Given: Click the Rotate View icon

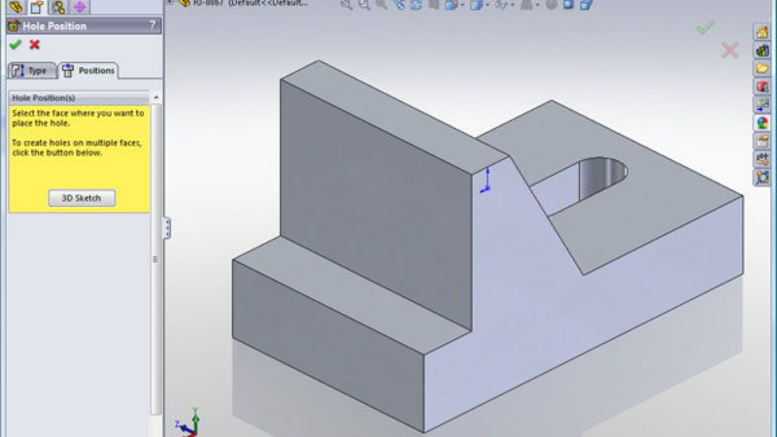Looking at the screenshot, I should point(416,5).
